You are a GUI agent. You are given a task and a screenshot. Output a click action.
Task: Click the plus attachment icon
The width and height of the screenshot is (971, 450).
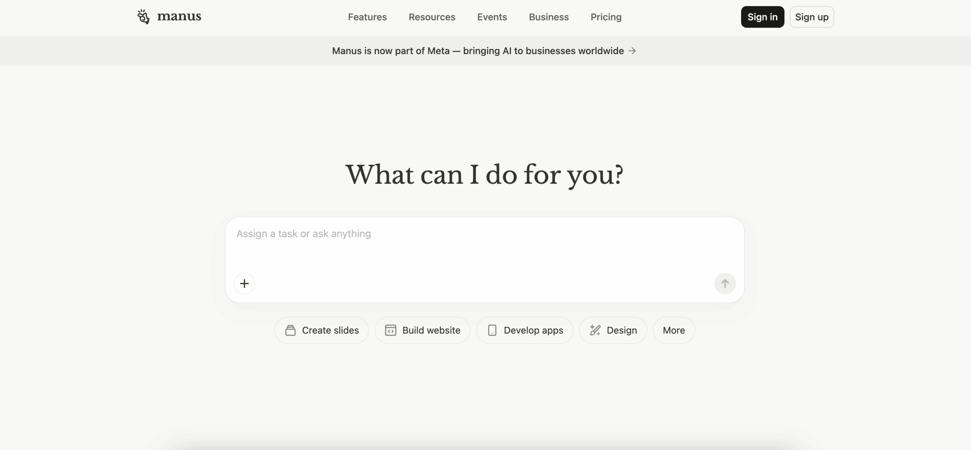244,284
